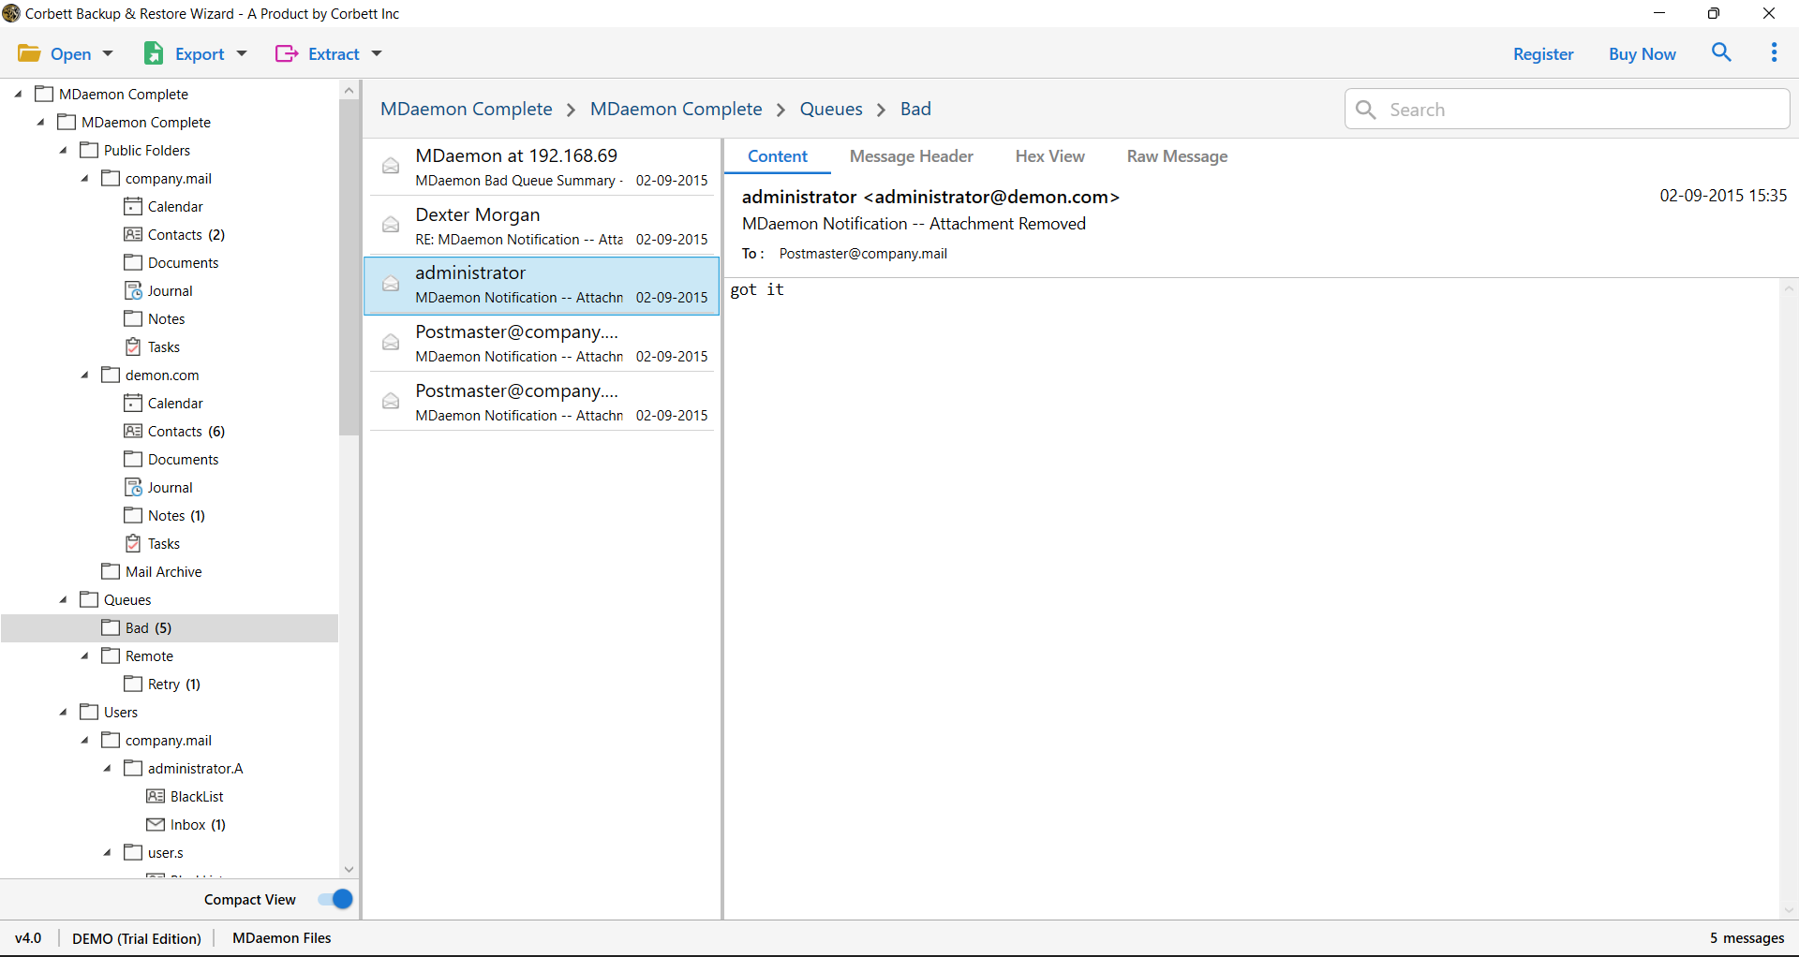
Task: Switch to the Raw Message tab
Action: (1177, 156)
